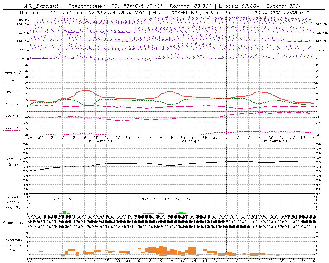Click the 'Высота: 223м' elevation field
Viewport: 329px width, 263px height.
coord(284,6)
